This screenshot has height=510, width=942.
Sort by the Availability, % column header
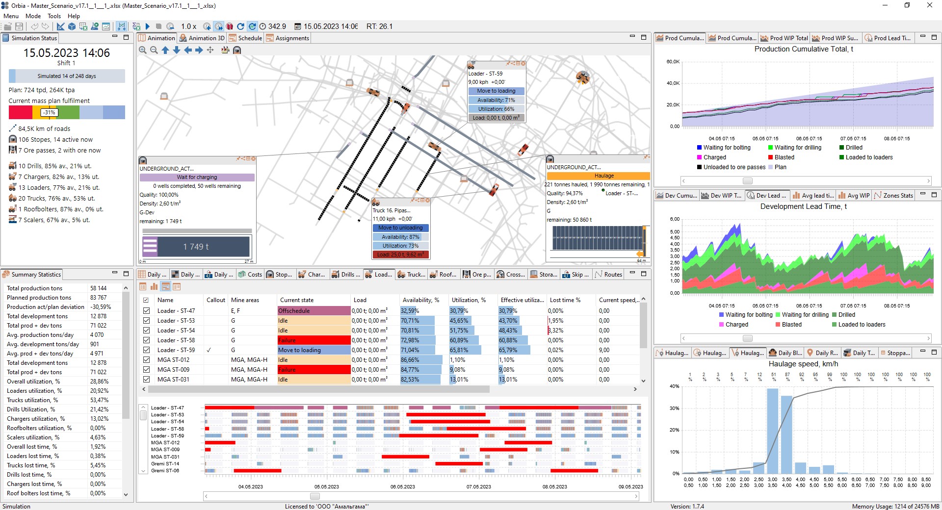pyautogui.click(x=420, y=300)
